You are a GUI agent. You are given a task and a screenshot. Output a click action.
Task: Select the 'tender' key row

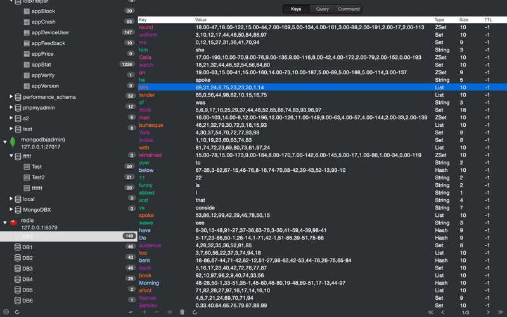tap(323, 94)
